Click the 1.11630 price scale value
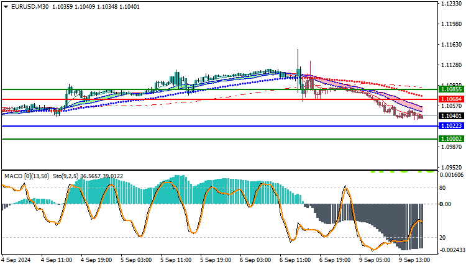 point(452,45)
